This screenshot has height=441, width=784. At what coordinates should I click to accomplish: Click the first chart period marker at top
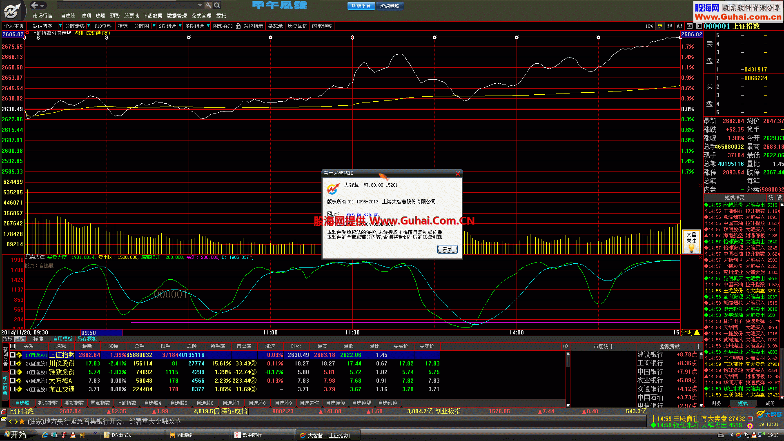point(25,38)
